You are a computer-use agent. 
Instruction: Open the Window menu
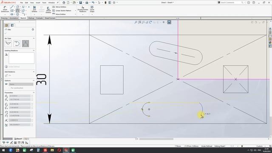point(51,3)
